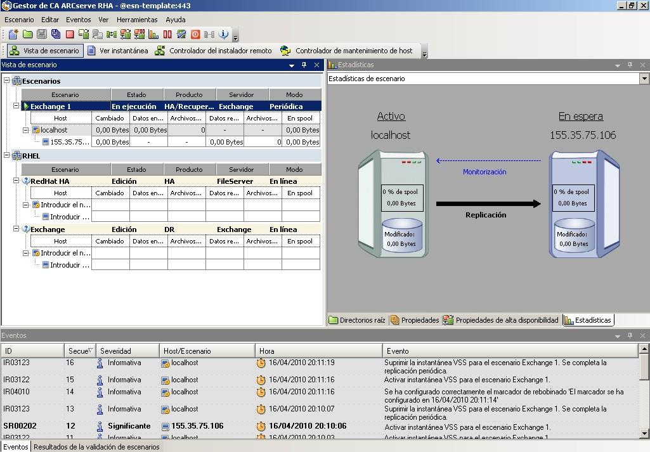Pin the Vista de escenario panel
Viewport: 650px width, 452px height.
point(304,65)
